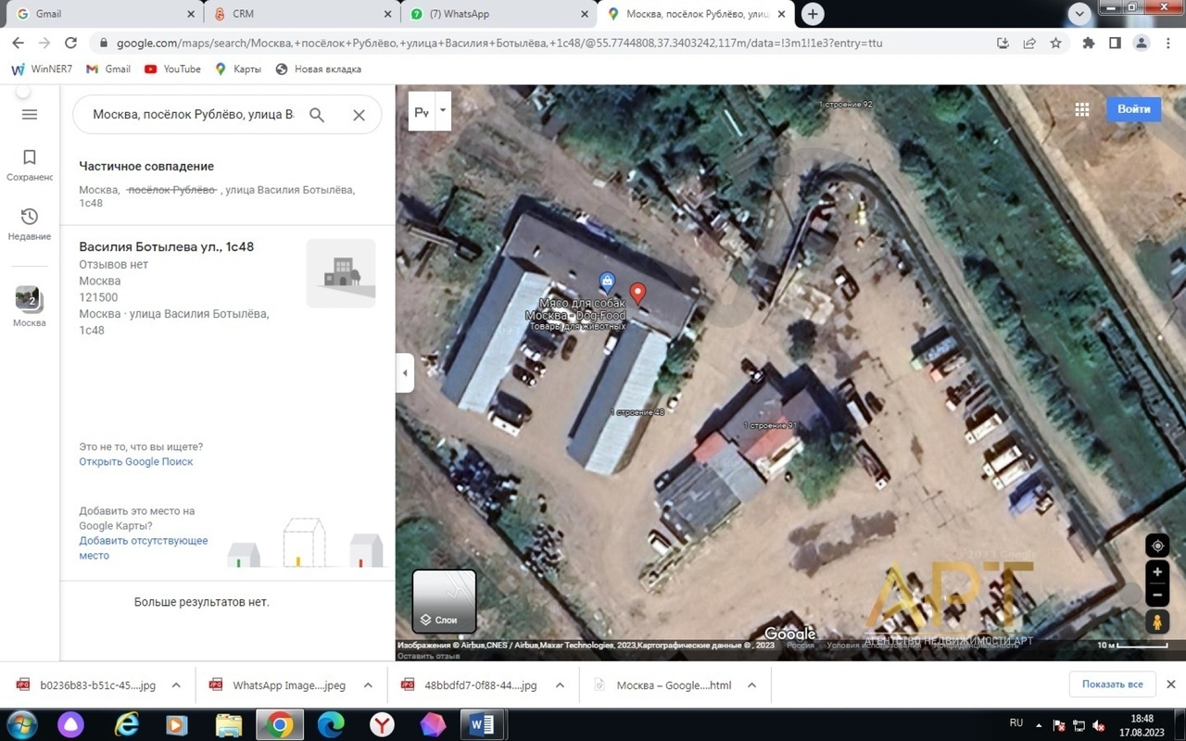The width and height of the screenshot is (1186, 741).
Task: Zoom in the map with plus
Action: pos(1156,572)
